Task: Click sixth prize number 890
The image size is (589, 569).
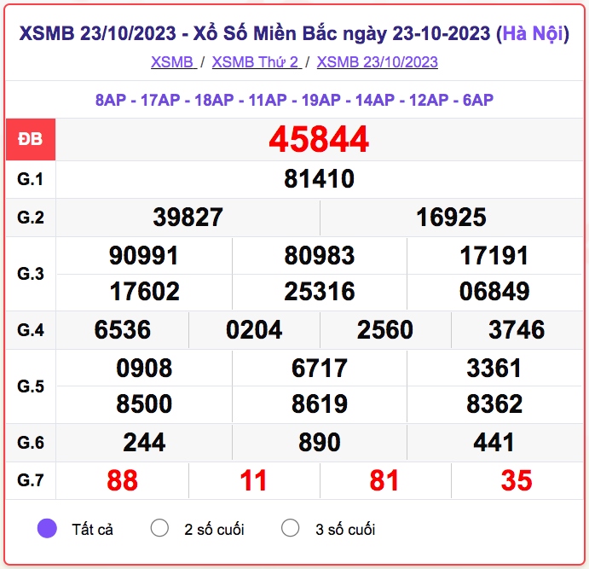Action: pos(320,443)
